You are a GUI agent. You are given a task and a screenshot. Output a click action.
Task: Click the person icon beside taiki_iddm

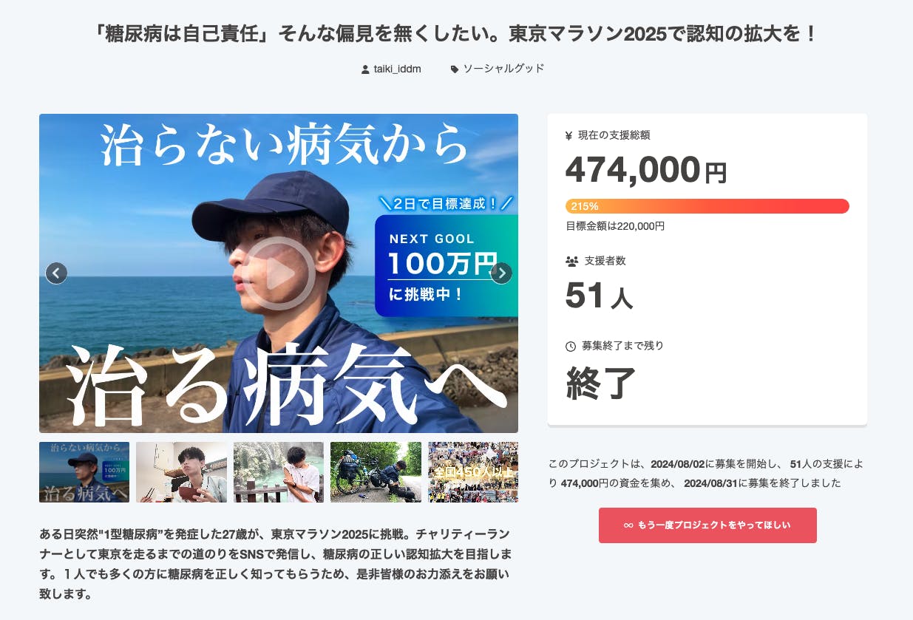click(365, 69)
